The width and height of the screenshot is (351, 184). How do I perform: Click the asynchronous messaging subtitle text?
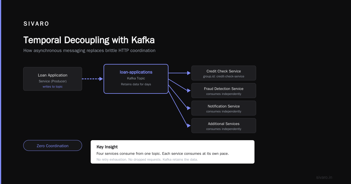pyautogui.click(x=89, y=51)
